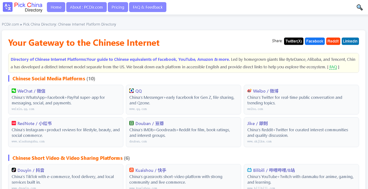Viewport: 368px width, 189px height.
Task: Open FAQ & Feedback menu item
Action: point(148,7)
